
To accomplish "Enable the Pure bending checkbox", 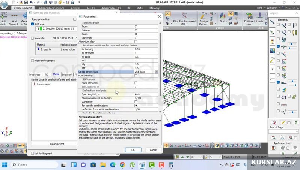I will (136, 75).
